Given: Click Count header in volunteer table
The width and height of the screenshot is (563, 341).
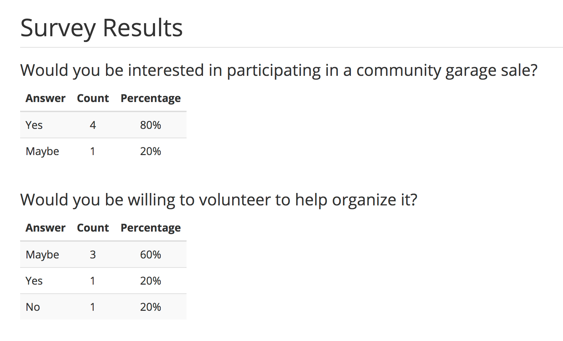Looking at the screenshot, I should 93,228.
